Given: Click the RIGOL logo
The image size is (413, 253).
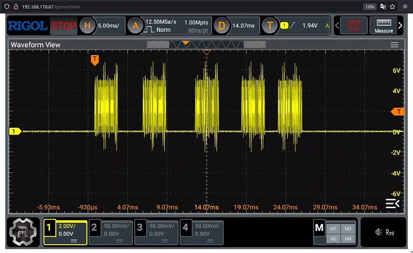Looking at the screenshot, I should tap(28, 26).
